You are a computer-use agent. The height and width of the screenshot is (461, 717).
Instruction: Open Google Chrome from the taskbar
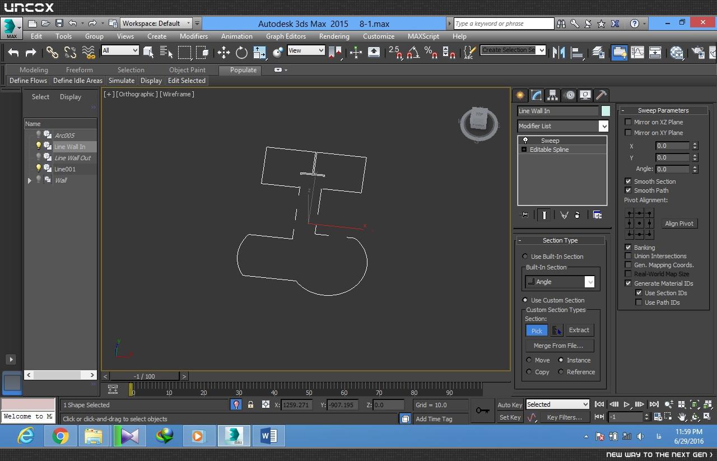pyautogui.click(x=60, y=436)
